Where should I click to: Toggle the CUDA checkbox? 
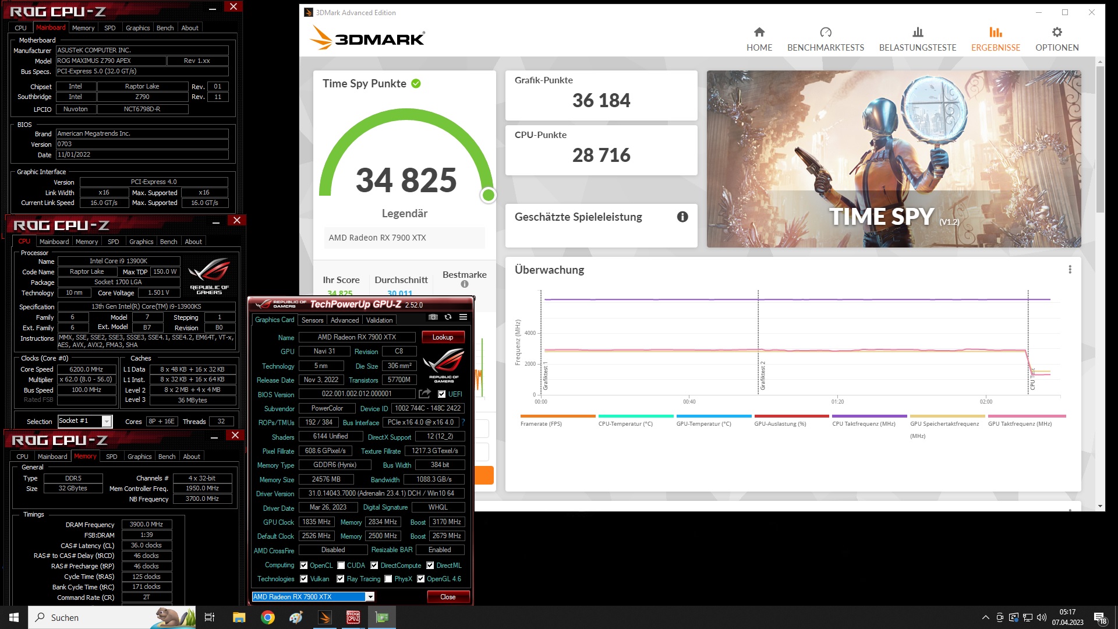(x=341, y=566)
